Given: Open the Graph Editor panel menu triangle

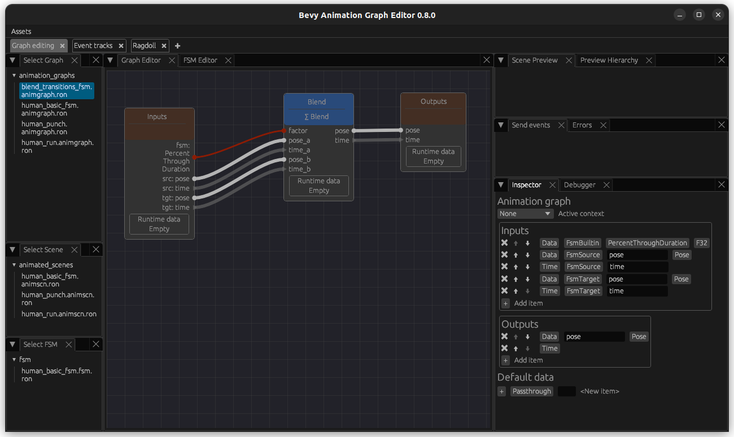Looking at the screenshot, I should click(110, 60).
